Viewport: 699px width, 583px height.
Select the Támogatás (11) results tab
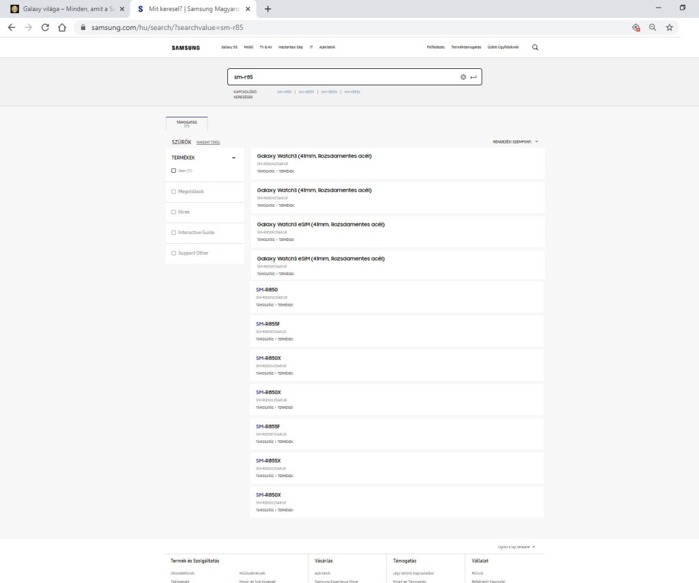[186, 124]
